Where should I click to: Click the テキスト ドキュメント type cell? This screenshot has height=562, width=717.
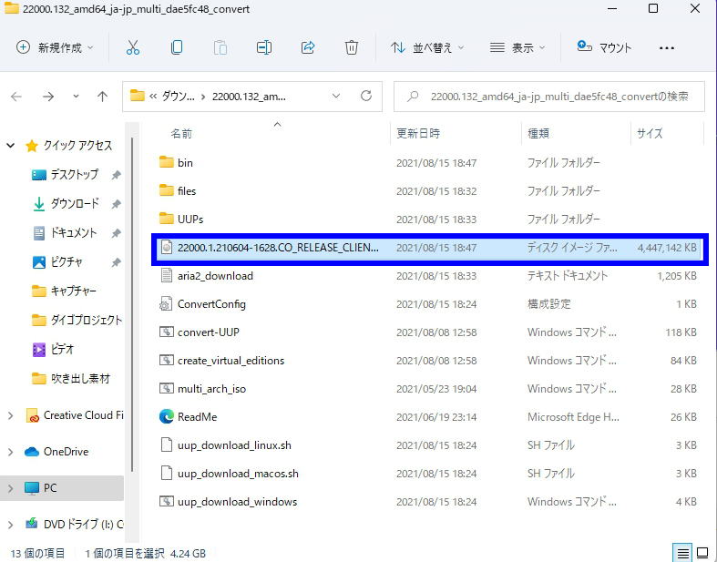click(x=568, y=276)
